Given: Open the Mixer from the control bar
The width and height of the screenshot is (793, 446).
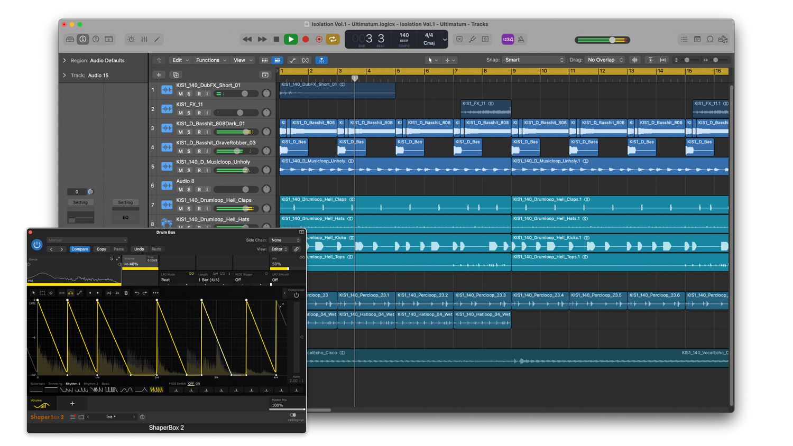Looking at the screenshot, I should (144, 39).
